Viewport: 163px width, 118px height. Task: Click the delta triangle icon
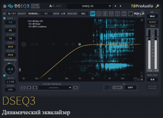[x=111, y=14]
